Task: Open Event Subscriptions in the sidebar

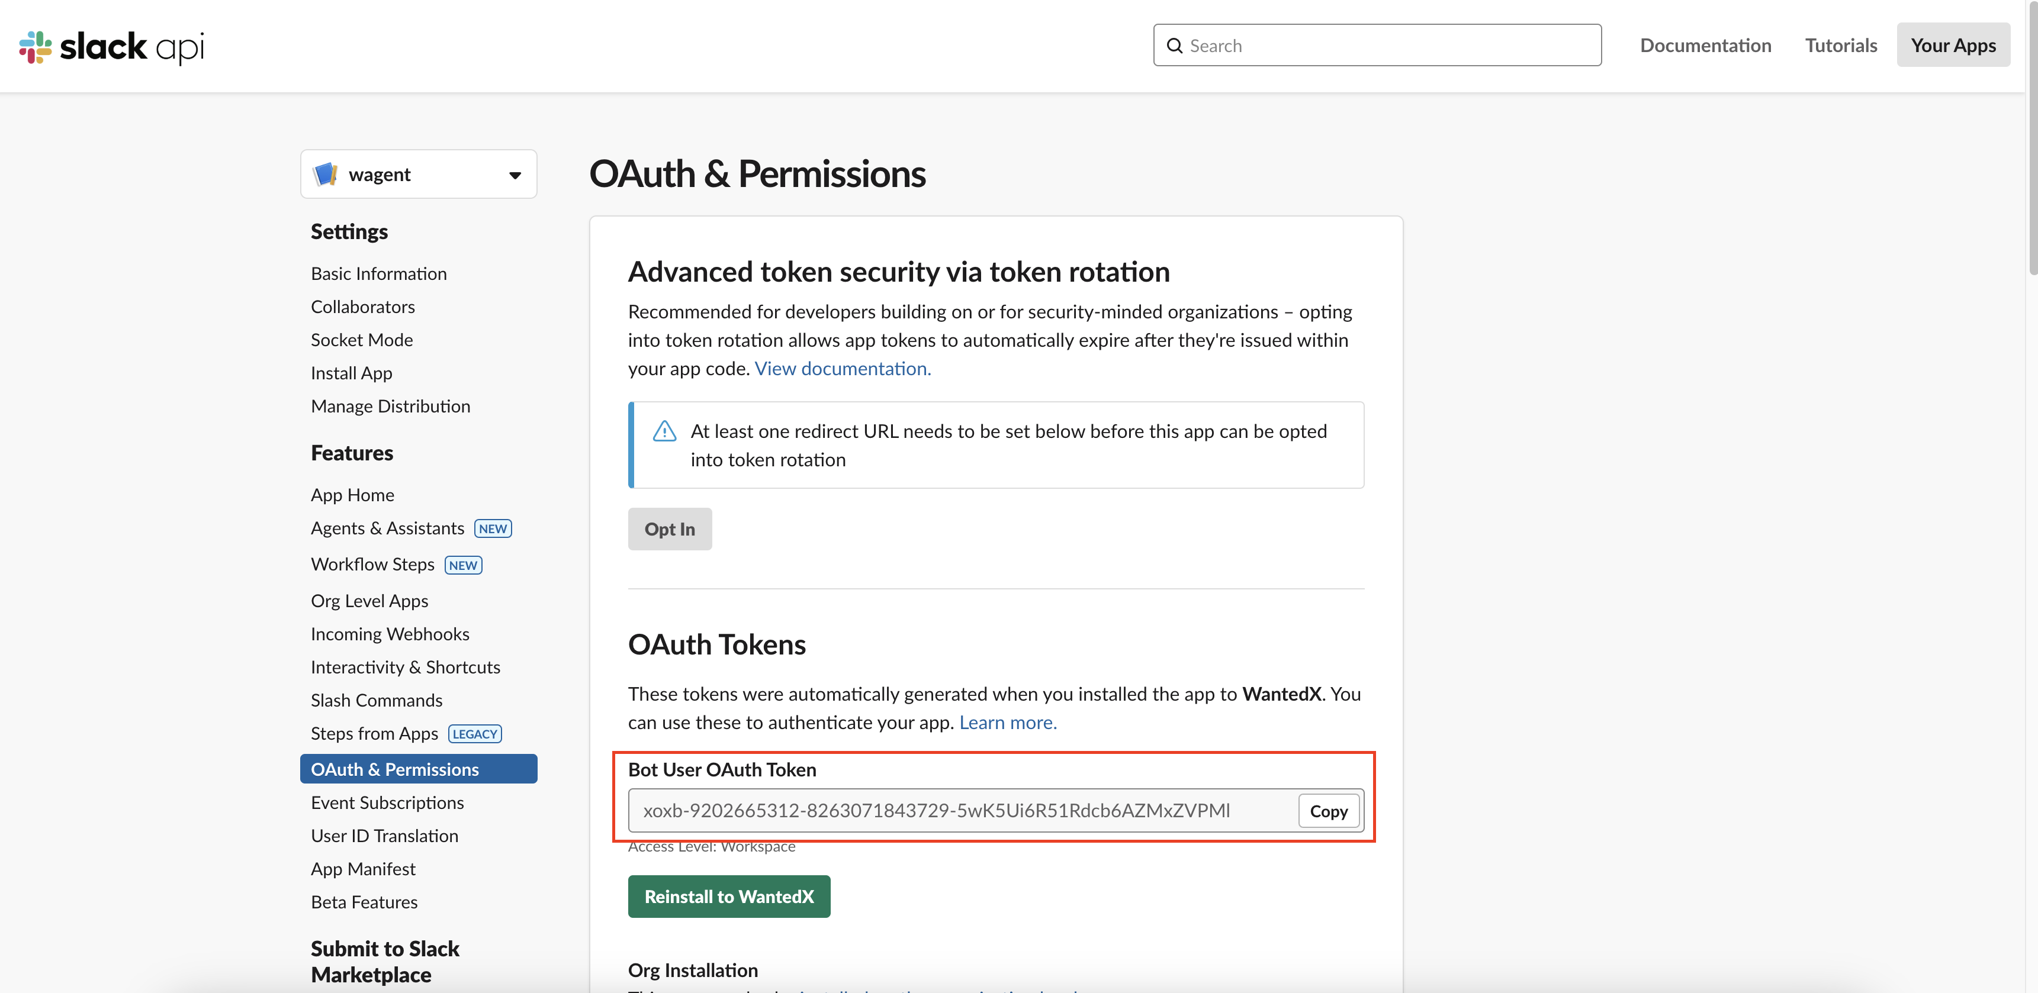Action: (x=387, y=802)
